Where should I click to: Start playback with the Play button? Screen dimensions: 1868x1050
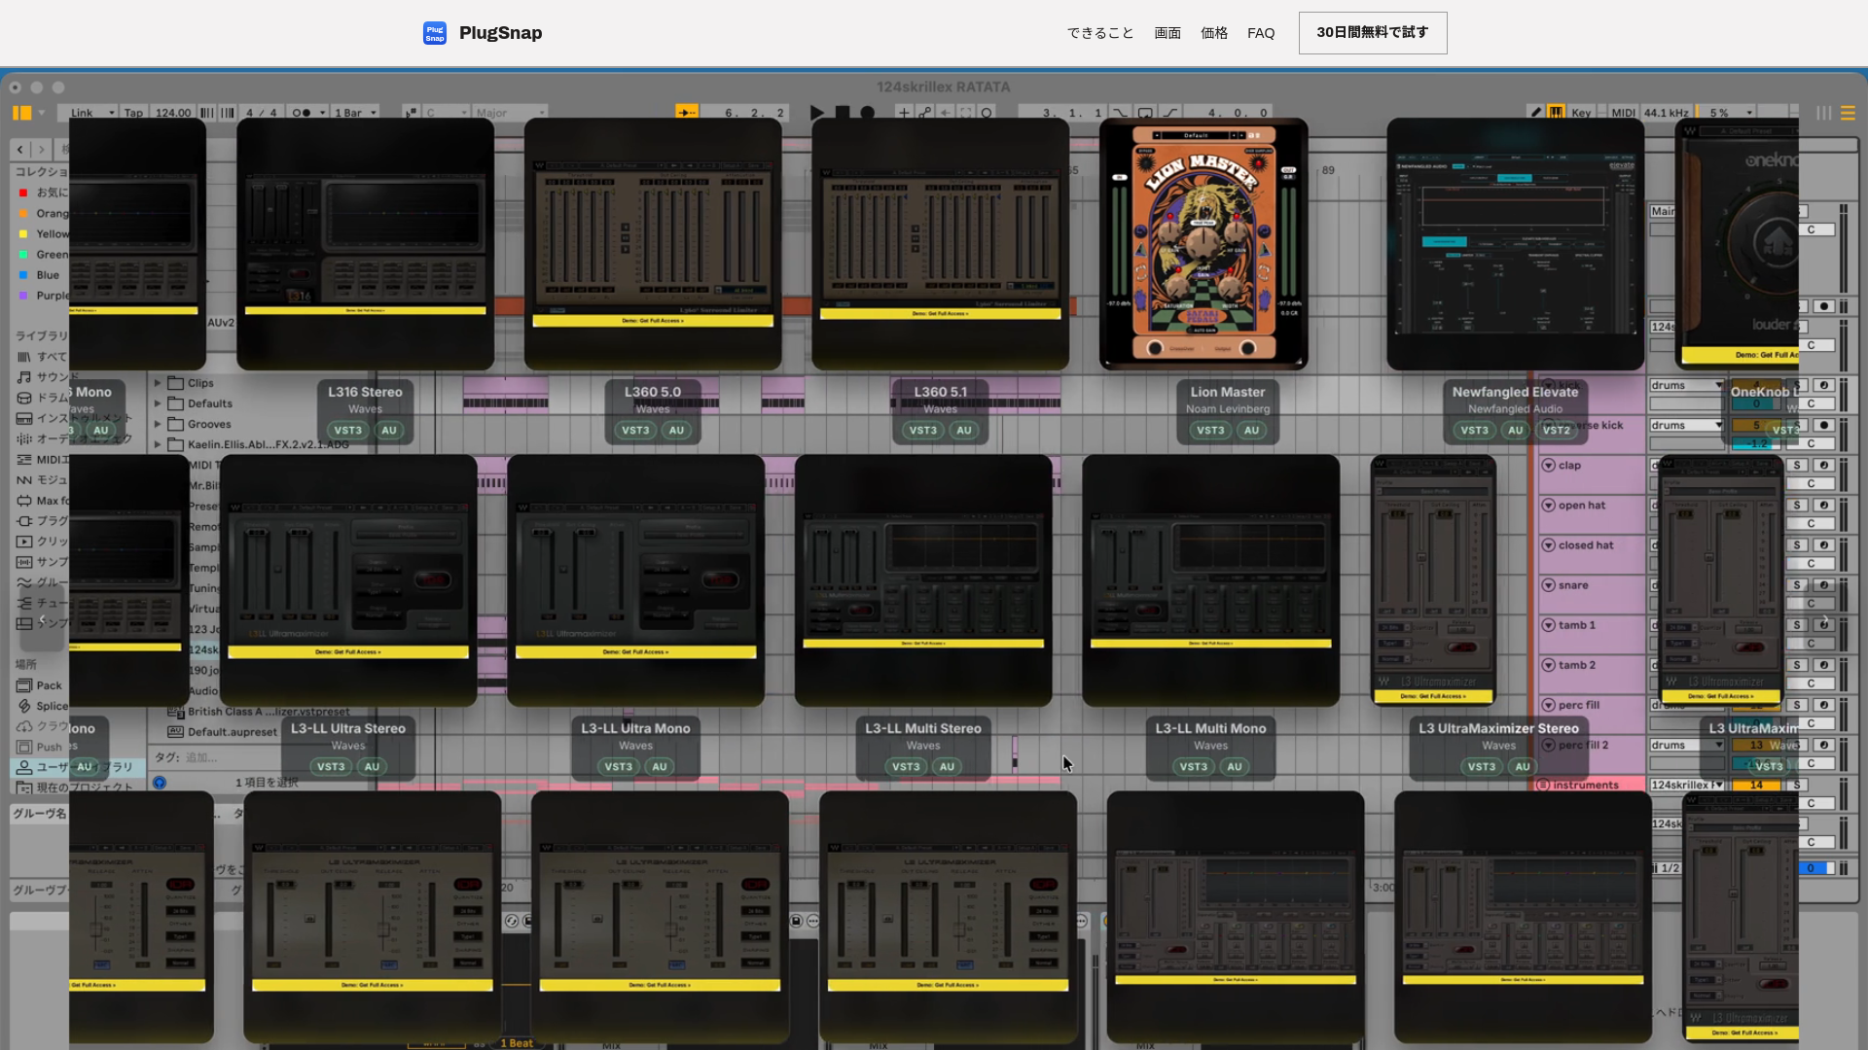tap(817, 113)
